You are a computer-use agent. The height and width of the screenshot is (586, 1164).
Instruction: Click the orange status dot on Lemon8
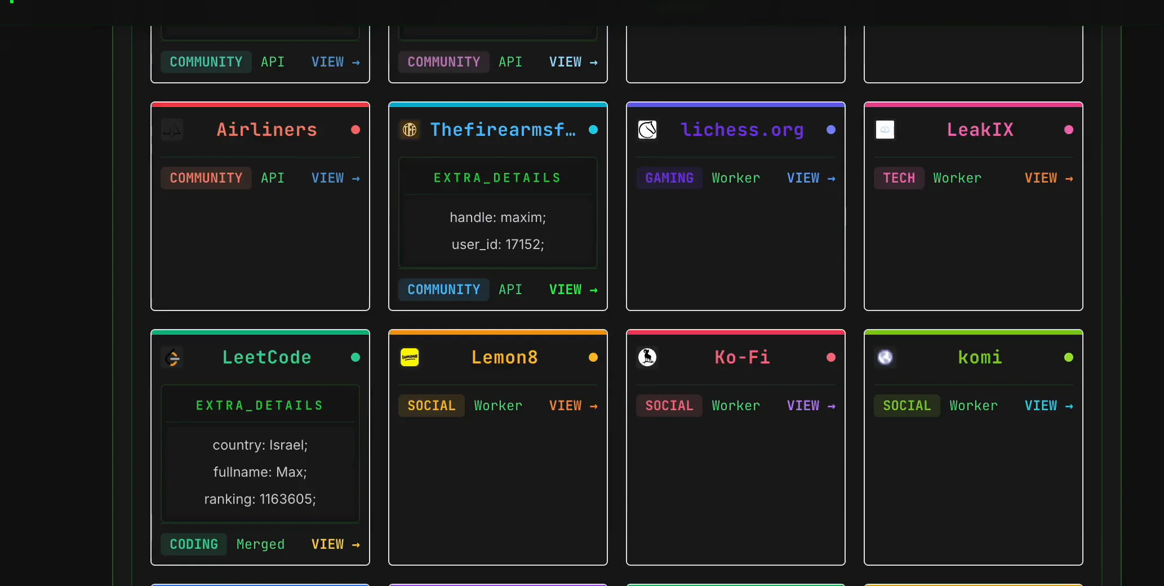click(593, 358)
